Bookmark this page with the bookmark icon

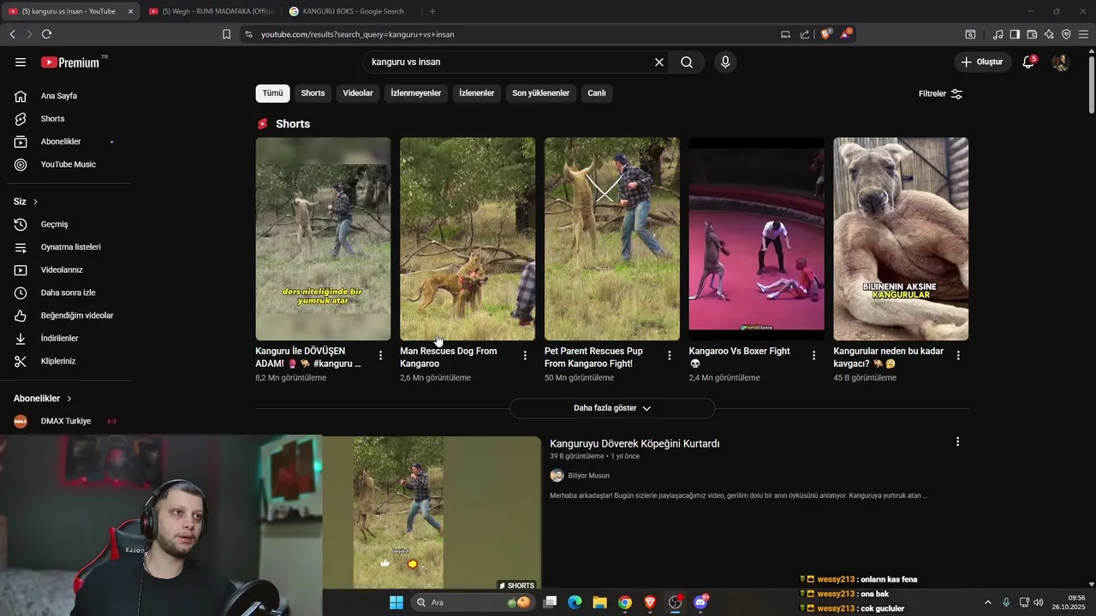click(226, 34)
